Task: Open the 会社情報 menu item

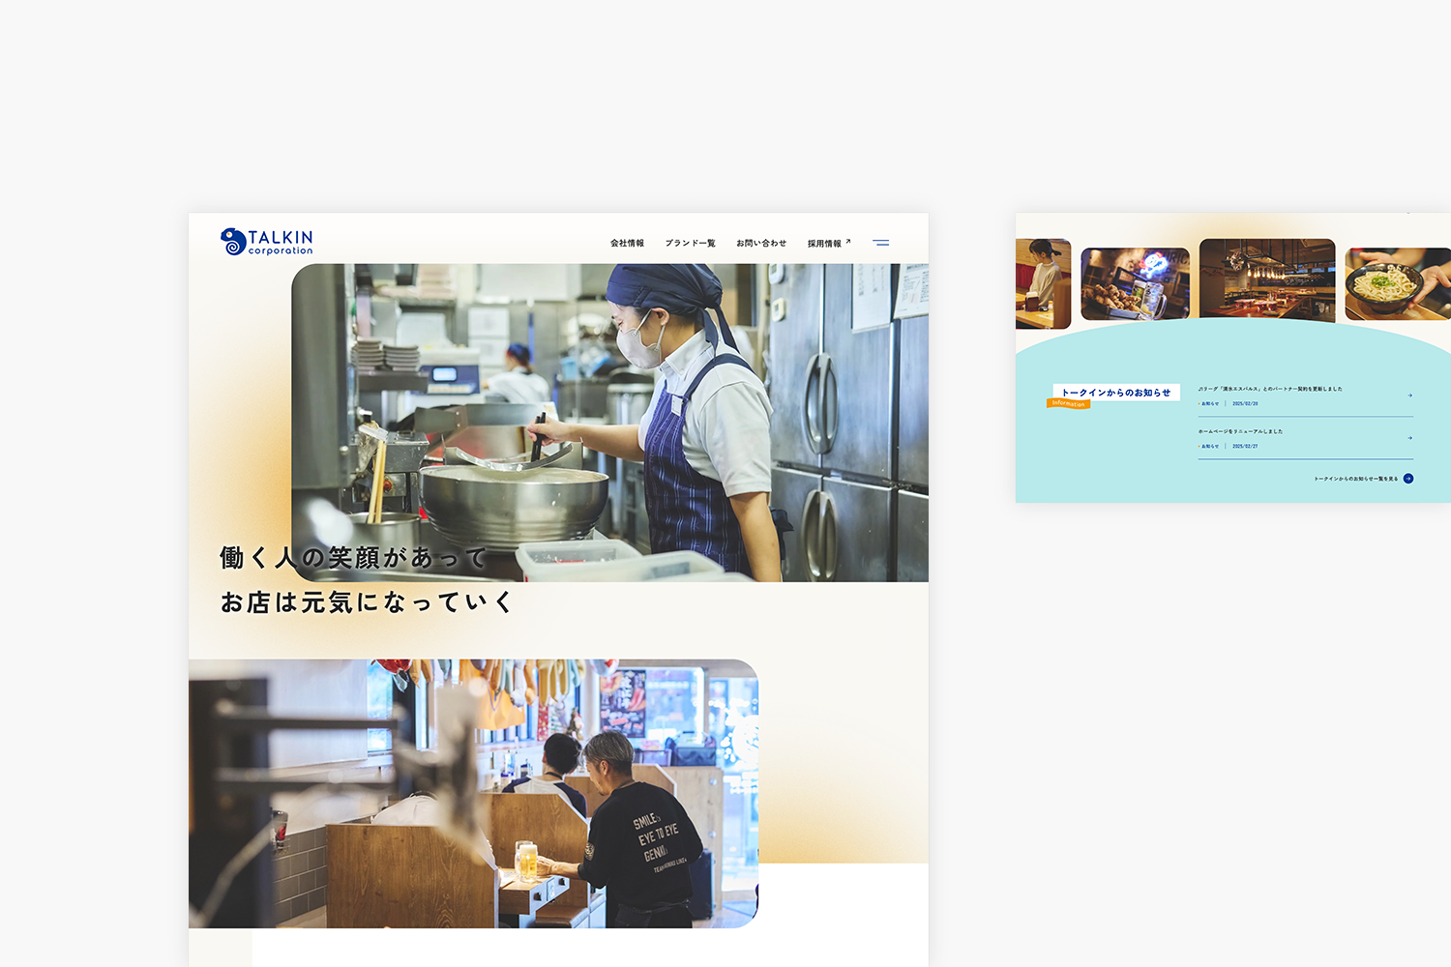Action: point(627,244)
